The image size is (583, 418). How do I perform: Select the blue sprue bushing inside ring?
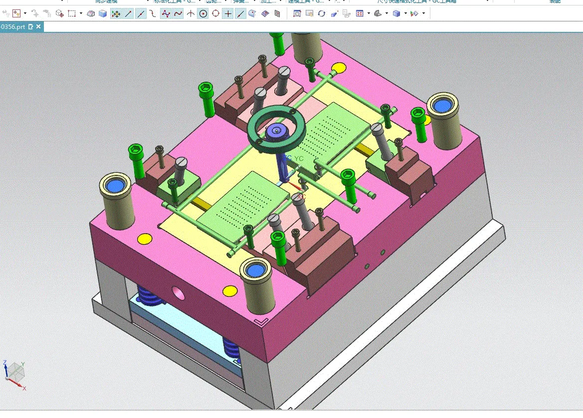click(x=277, y=131)
